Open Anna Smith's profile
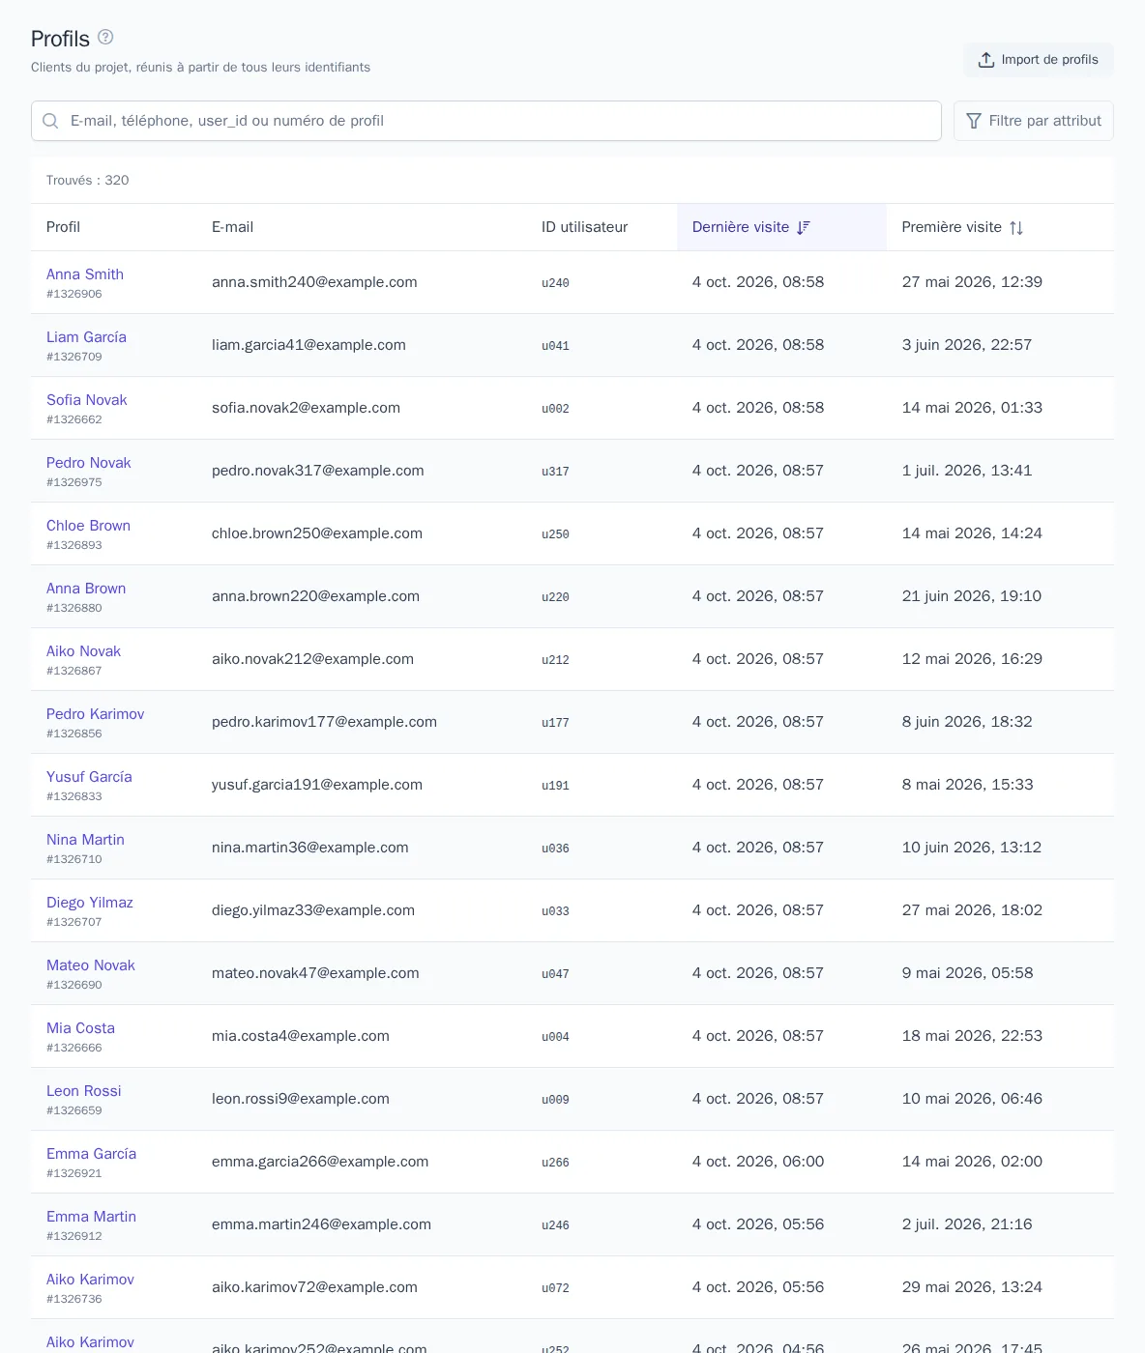1145x1353 pixels. pos(85,274)
